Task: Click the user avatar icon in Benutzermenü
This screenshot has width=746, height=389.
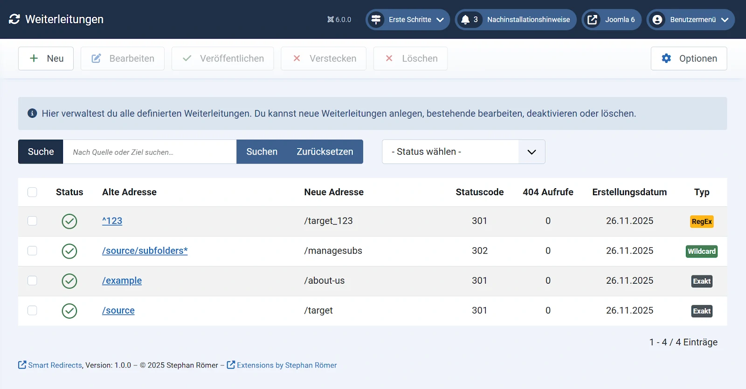Action: (x=657, y=20)
